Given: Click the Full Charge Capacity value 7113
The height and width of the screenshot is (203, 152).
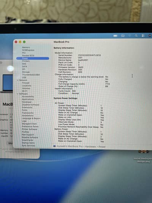Looking at the screenshot, I should coord(108,84).
